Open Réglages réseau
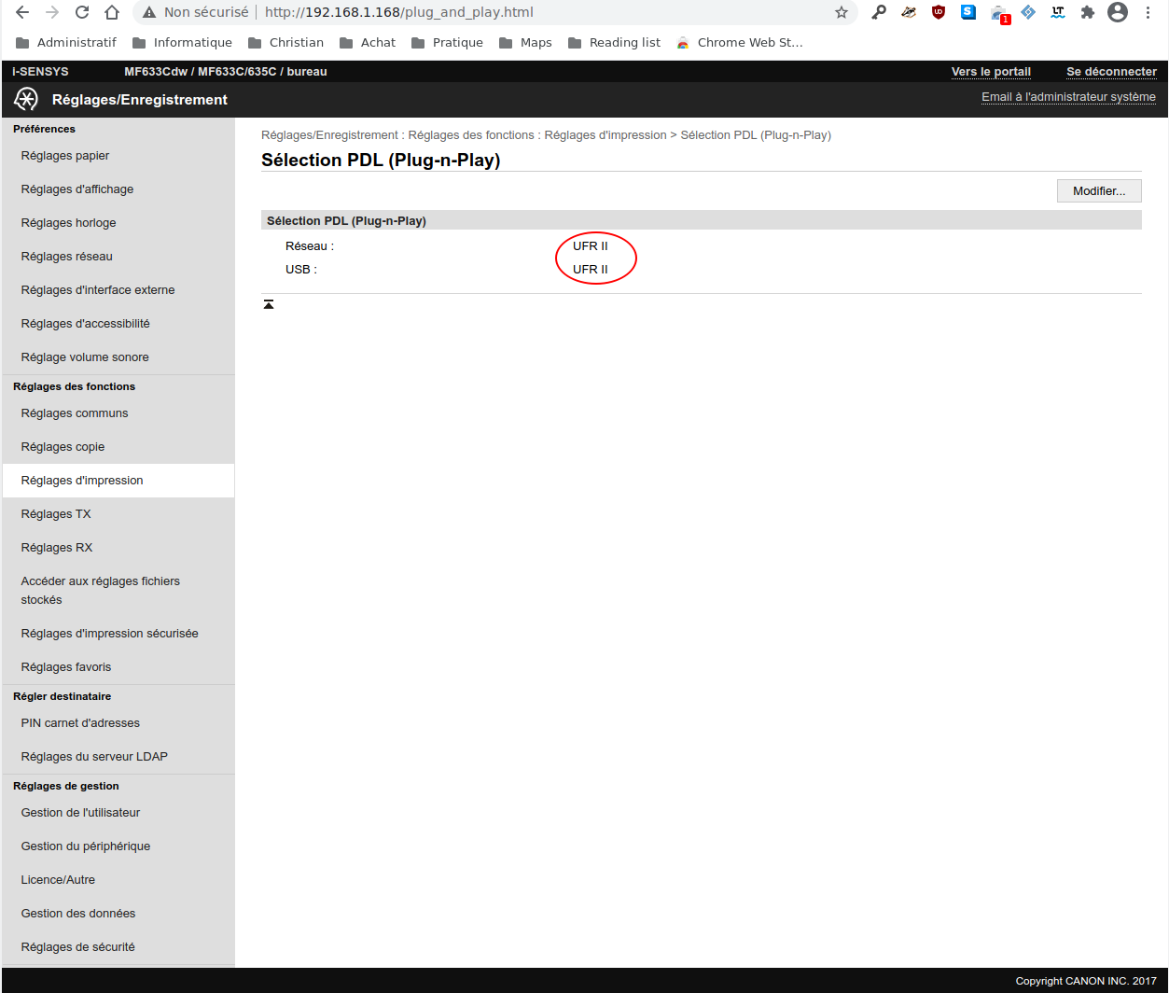Screen dimensions: 1169x993 click(118, 257)
